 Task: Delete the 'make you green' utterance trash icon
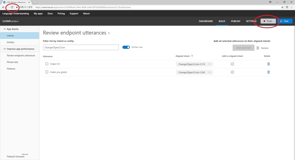click(x=268, y=72)
